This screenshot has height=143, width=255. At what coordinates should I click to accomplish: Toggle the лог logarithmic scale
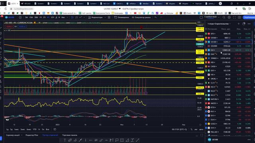tap(196, 129)
